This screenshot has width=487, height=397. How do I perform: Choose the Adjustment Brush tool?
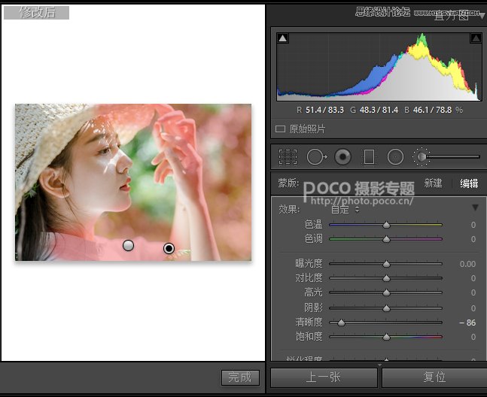tap(422, 156)
